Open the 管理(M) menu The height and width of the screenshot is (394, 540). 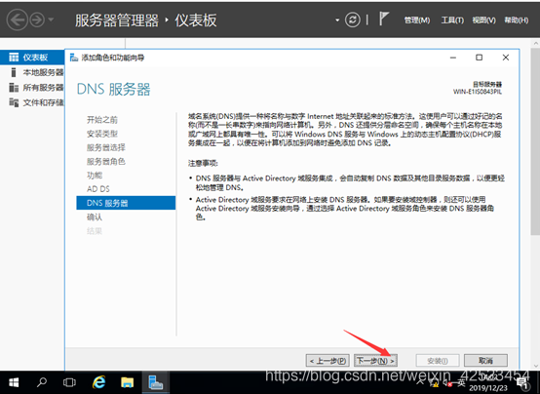click(417, 20)
